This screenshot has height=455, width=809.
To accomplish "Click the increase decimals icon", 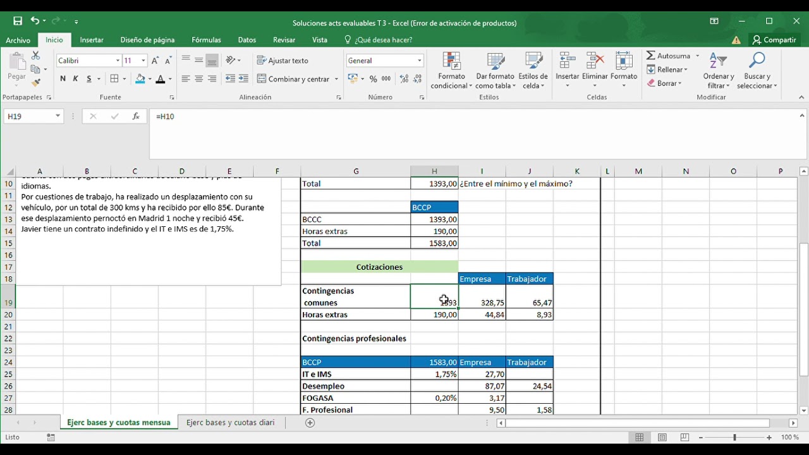I will point(403,80).
